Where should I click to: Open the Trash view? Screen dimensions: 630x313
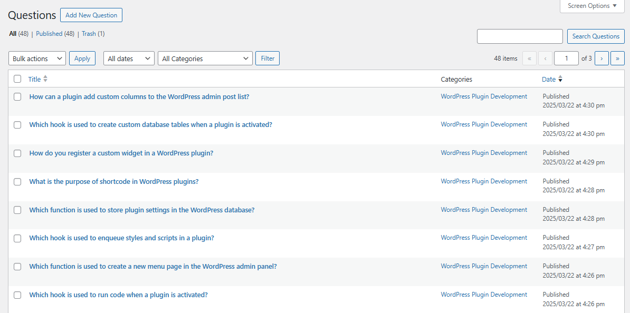point(89,34)
